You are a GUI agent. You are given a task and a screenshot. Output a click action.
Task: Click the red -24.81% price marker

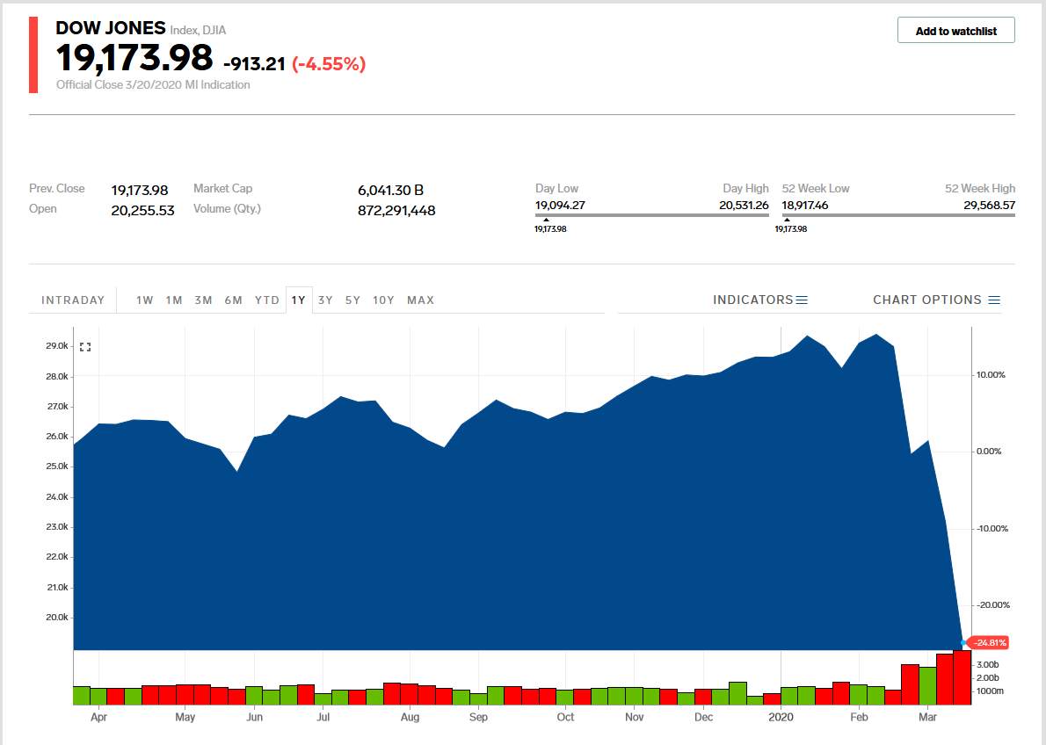pos(989,642)
